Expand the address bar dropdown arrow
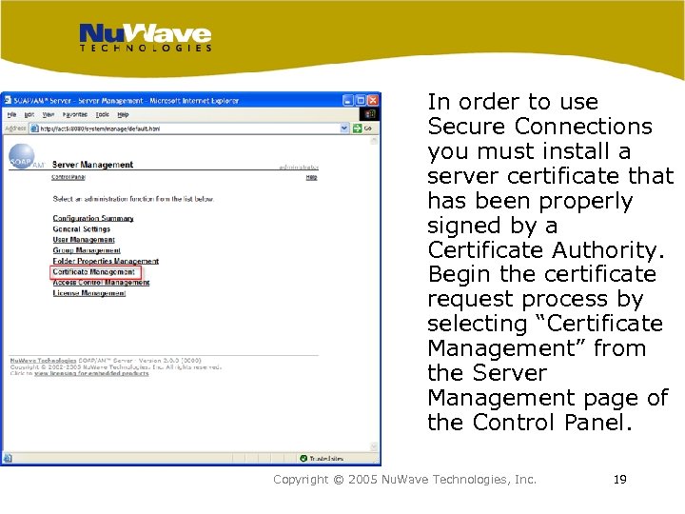Viewport: 685px width, 514px height. click(x=344, y=128)
